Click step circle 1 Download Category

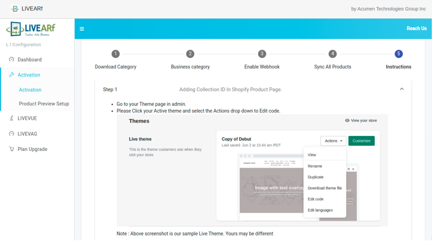[116, 54]
